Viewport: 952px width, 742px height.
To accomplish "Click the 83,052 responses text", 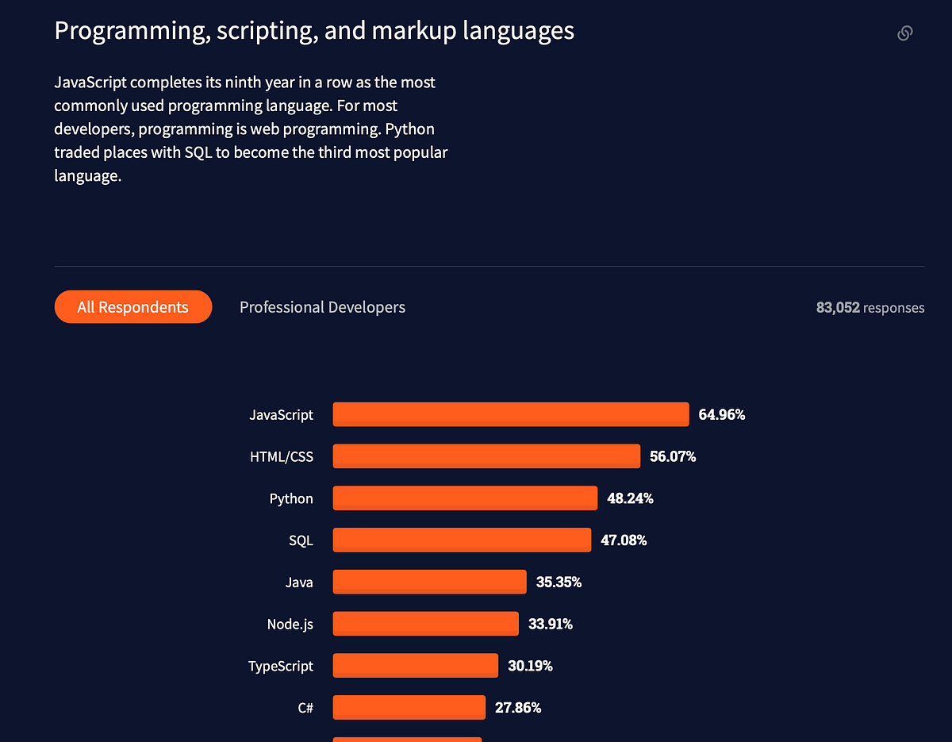I will tap(870, 307).
